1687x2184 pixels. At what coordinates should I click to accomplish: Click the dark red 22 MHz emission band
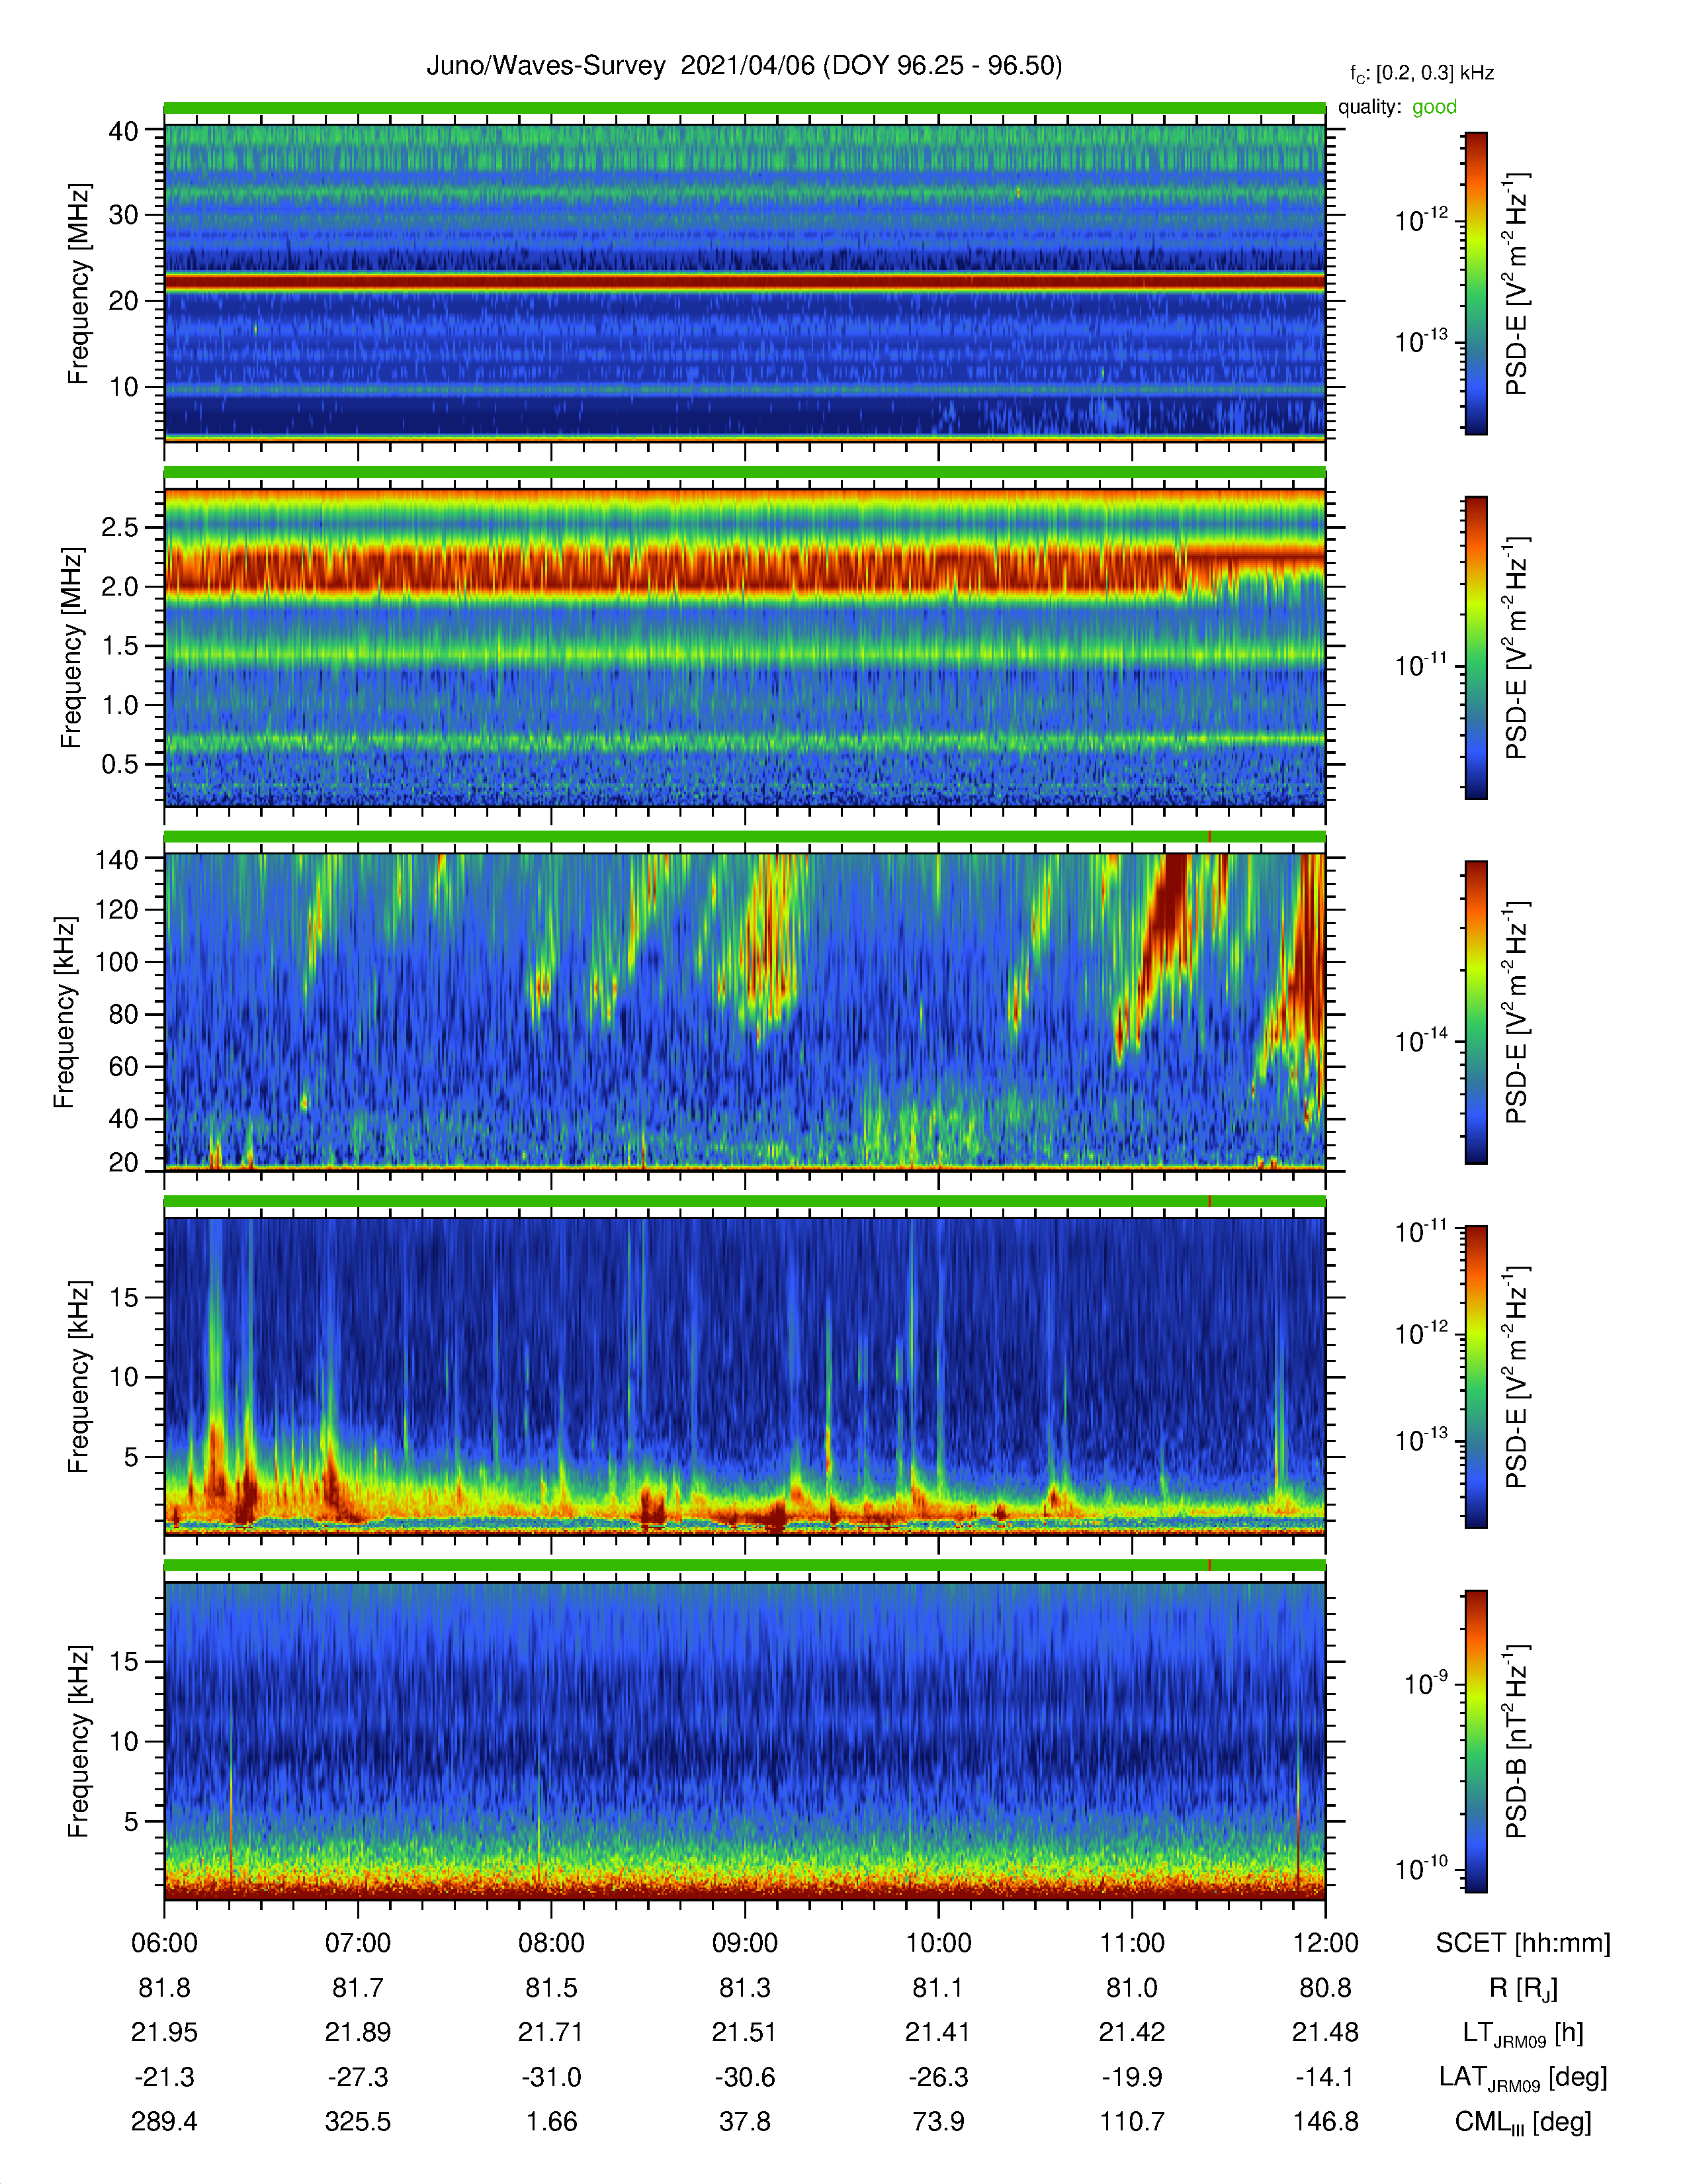coord(744,283)
